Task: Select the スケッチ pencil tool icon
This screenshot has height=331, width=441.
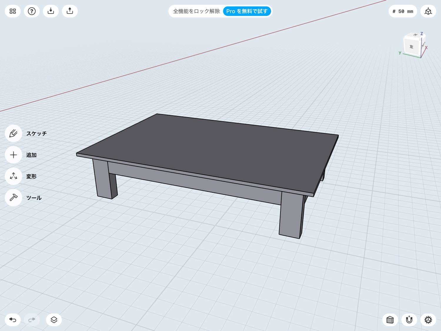Action: [x=14, y=134]
